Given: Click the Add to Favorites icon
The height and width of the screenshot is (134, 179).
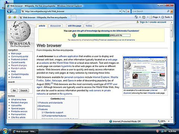Looking at the screenshot, I should coord(15,17).
